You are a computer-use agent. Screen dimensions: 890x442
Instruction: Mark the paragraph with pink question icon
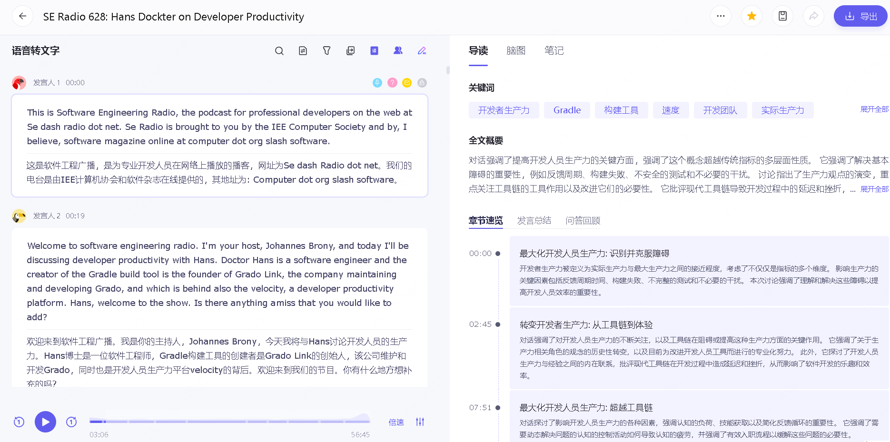pyautogui.click(x=392, y=83)
